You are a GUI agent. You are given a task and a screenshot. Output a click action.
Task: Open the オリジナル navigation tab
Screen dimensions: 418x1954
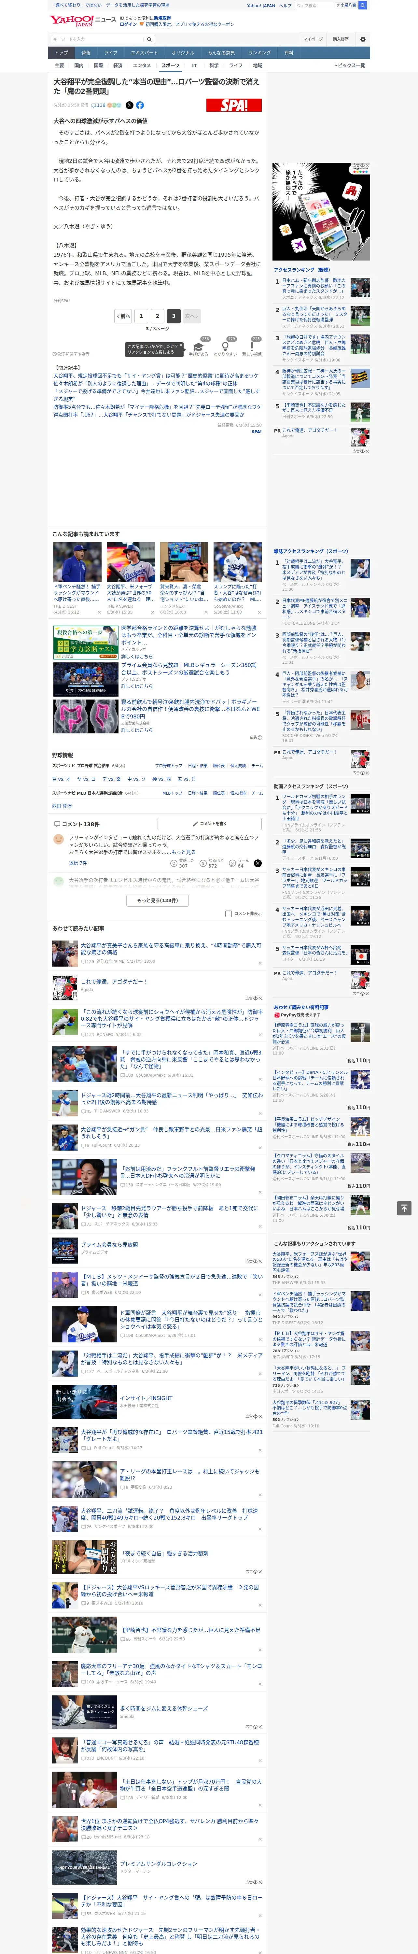tap(183, 53)
